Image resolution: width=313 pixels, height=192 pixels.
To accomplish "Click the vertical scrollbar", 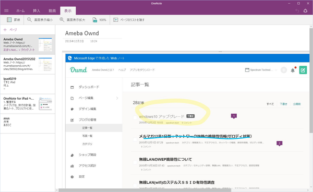I will coord(311,80).
